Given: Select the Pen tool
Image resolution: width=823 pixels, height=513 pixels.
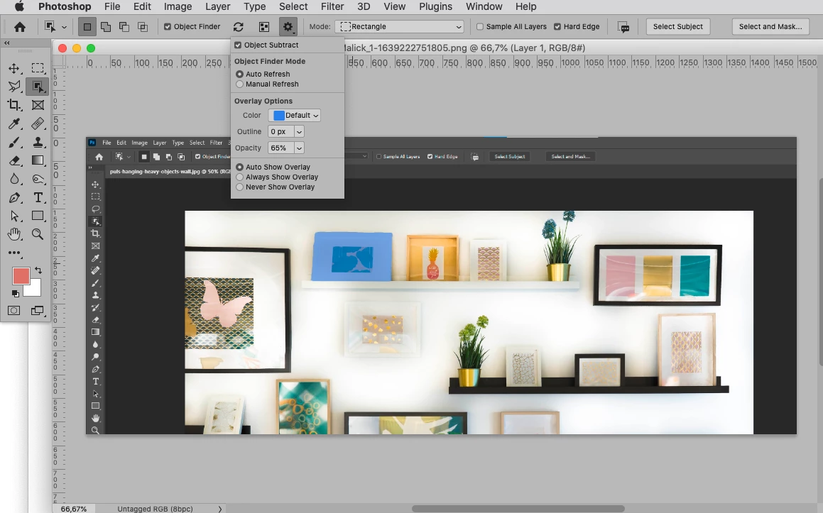Looking at the screenshot, I should 14,198.
